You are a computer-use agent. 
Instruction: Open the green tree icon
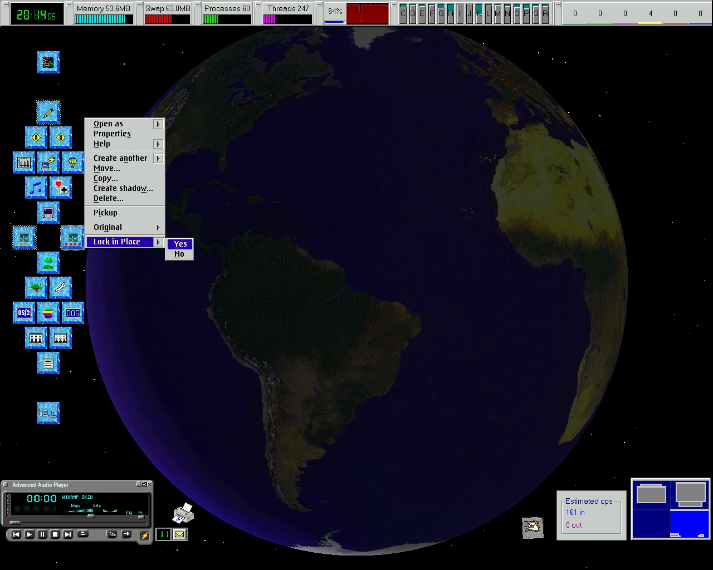point(48,263)
